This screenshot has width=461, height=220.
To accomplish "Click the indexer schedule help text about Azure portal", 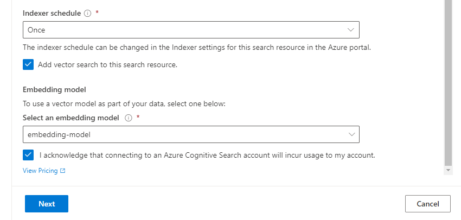I will pyautogui.click(x=197, y=48).
